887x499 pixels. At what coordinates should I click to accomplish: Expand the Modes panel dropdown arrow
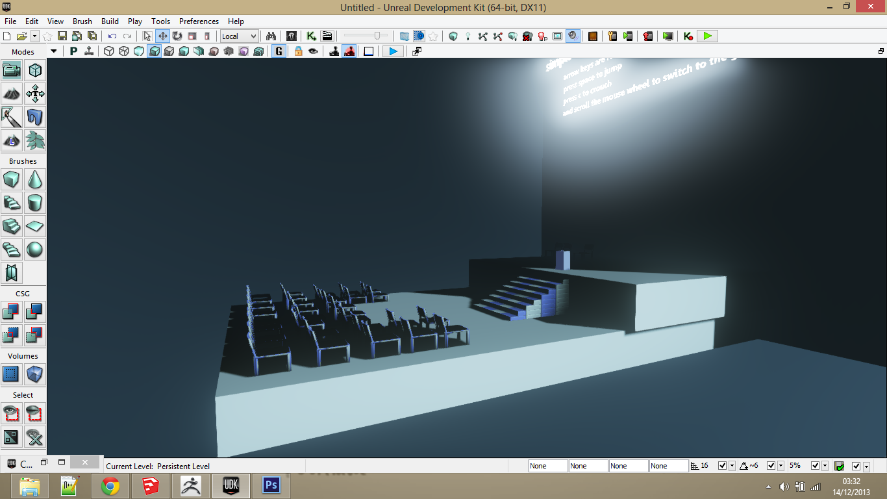[53, 51]
